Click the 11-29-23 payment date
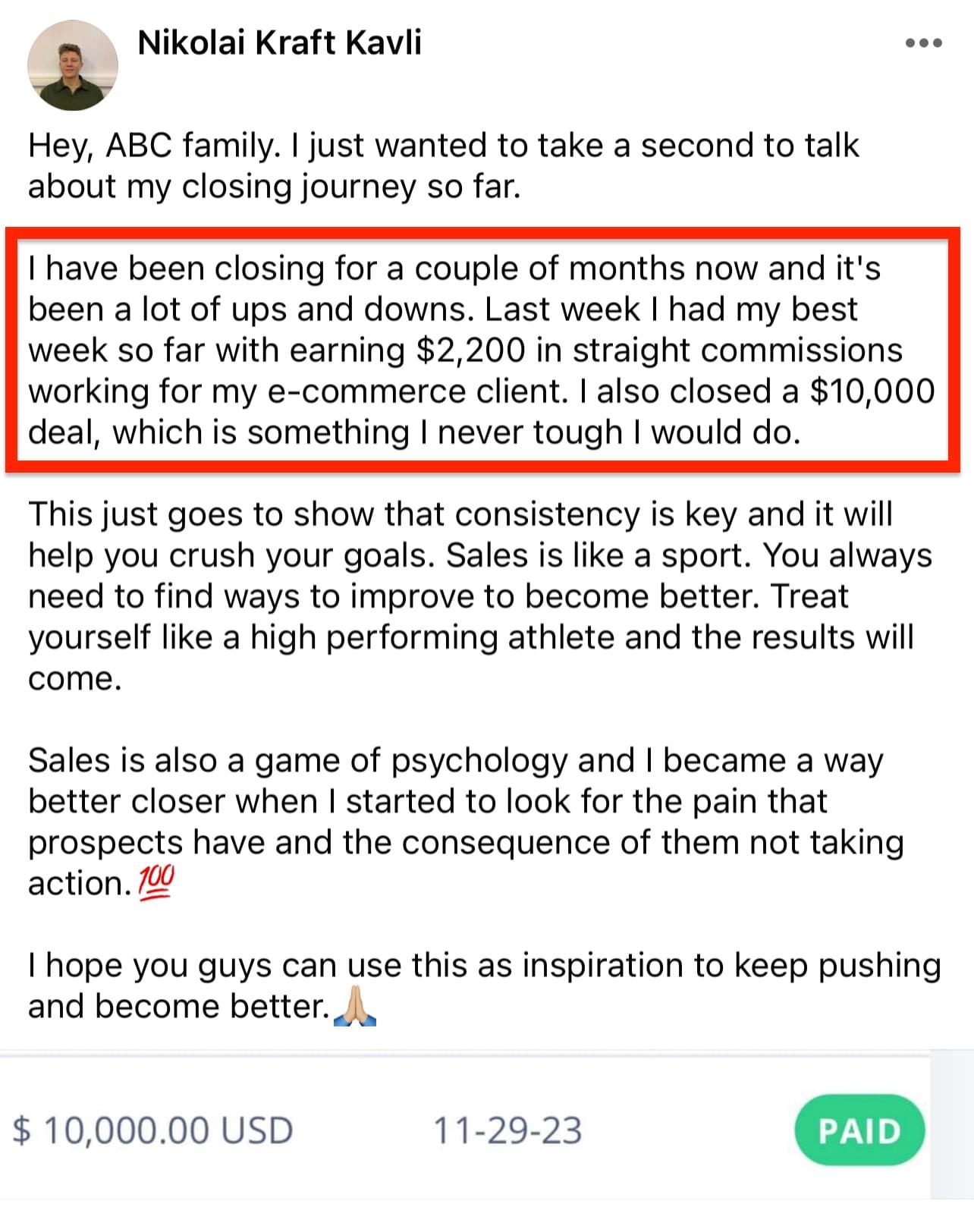 click(x=507, y=1130)
